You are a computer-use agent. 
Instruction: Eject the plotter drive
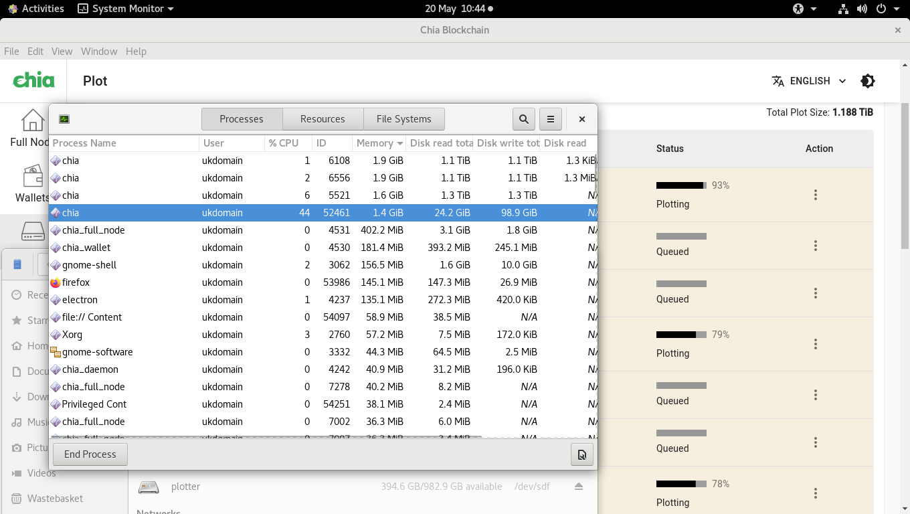(579, 487)
